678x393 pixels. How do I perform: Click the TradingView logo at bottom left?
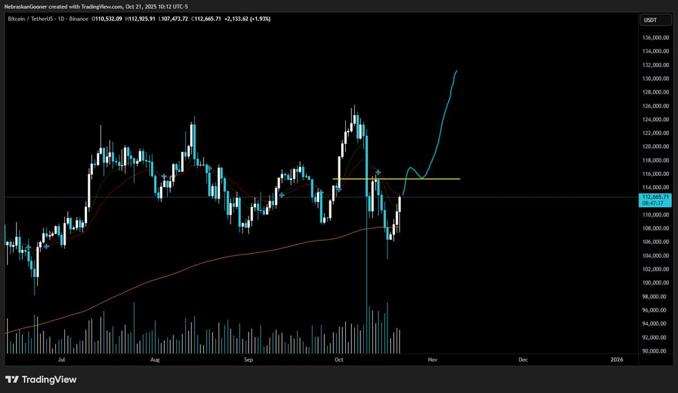41,379
